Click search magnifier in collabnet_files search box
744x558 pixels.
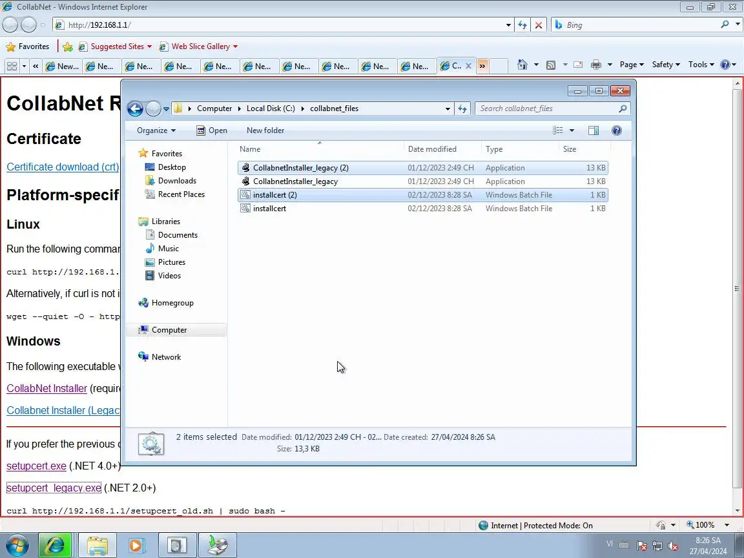(x=623, y=108)
